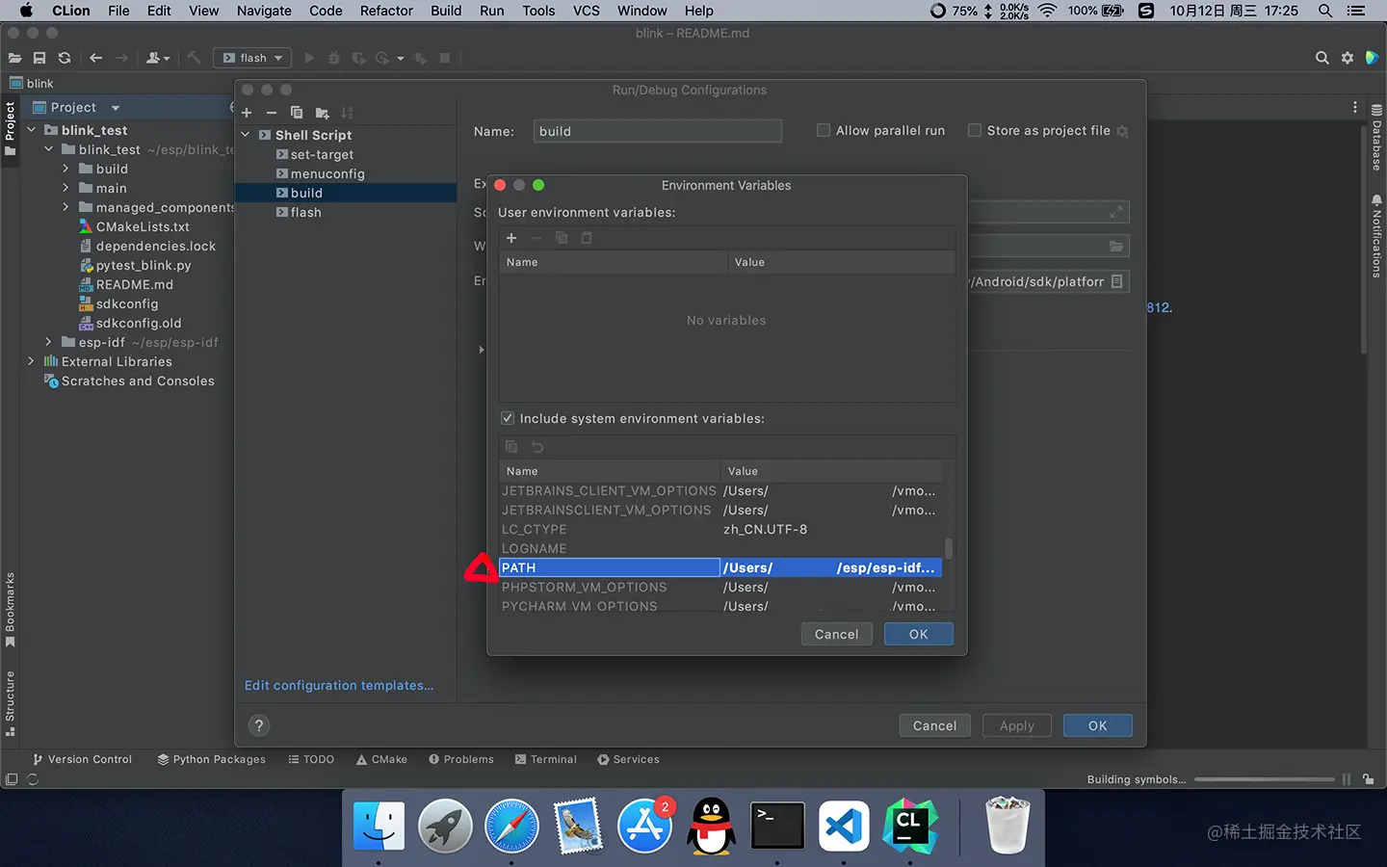This screenshot has width=1387, height=867.
Task: Enable Allow parallel run checkbox
Action: pyautogui.click(x=824, y=130)
